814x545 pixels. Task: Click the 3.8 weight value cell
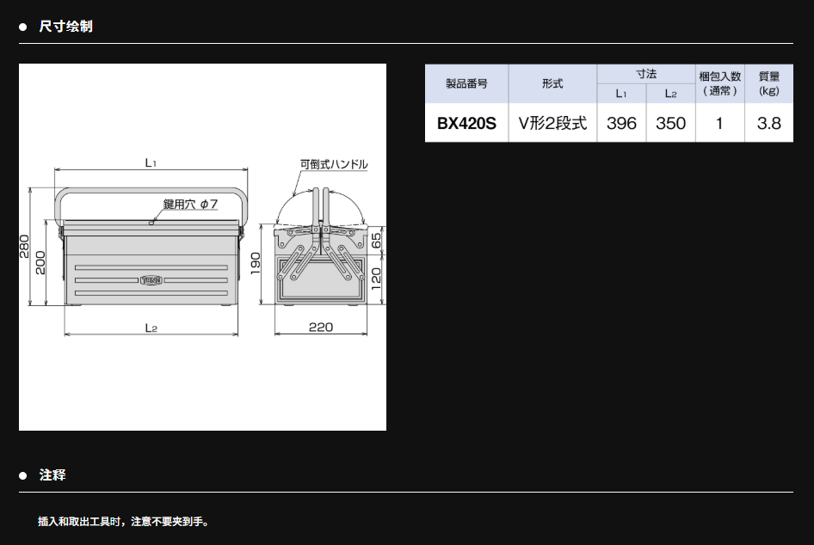(768, 124)
